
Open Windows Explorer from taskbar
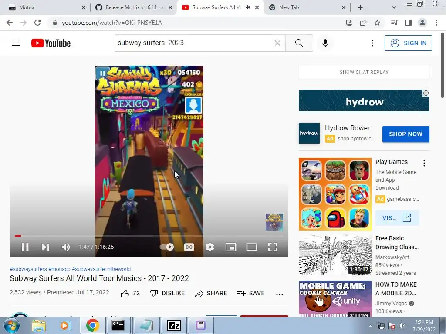point(39,325)
